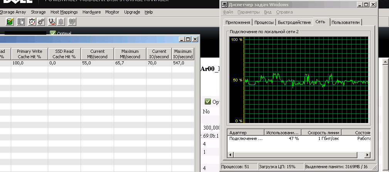Screen dimensions: 389x172
Task: Click the green storage array toolbar icon
Action: pyautogui.click(x=10, y=22)
